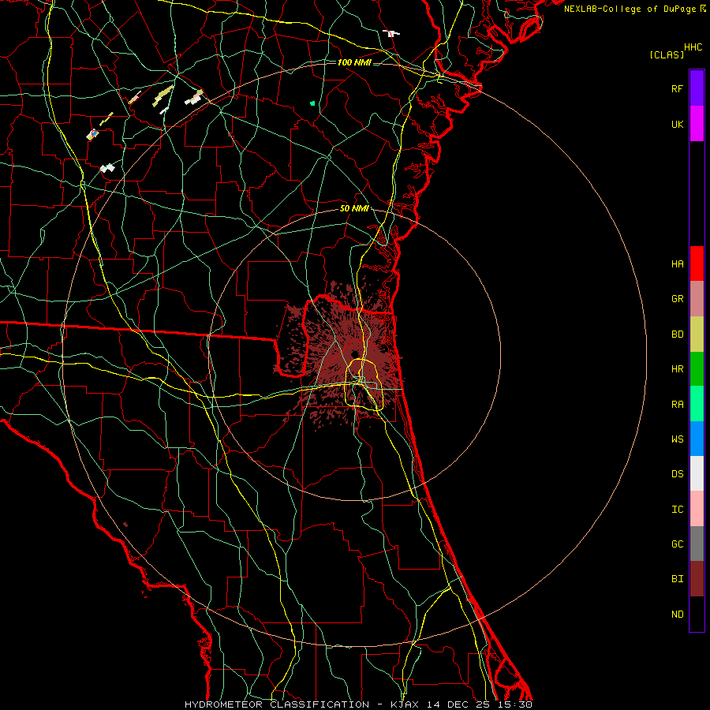Select the GC gray legend swatch

click(697, 544)
